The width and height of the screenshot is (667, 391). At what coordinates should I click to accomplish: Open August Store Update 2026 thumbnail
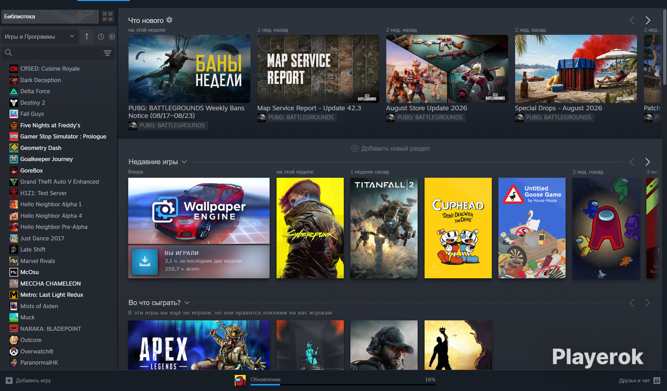pyautogui.click(x=447, y=69)
